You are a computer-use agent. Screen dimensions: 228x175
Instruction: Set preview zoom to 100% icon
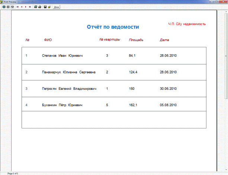(x=8, y=7)
